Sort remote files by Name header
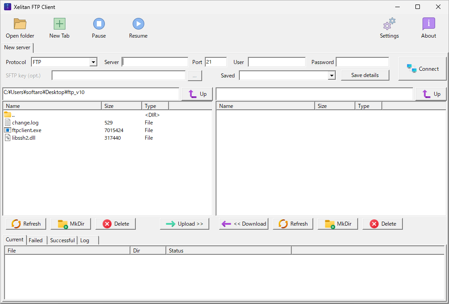The image size is (449, 304). point(265,106)
